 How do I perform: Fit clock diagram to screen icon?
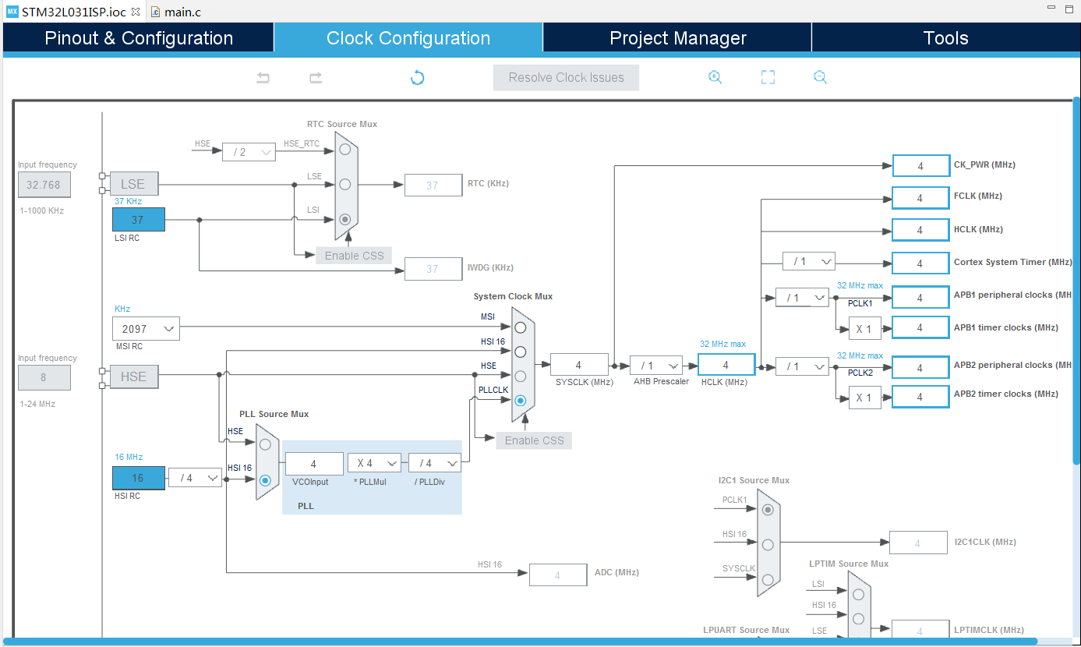coord(768,77)
